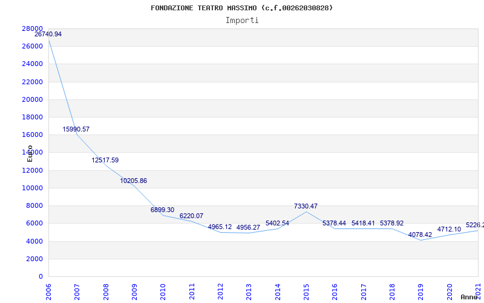The image size is (484, 303).
Task: Click the 0 y-axis tick label
Action: click(41, 276)
